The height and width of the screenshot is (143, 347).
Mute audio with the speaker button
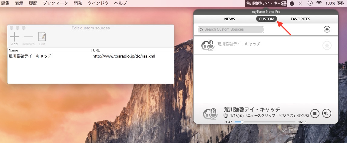[327, 114]
